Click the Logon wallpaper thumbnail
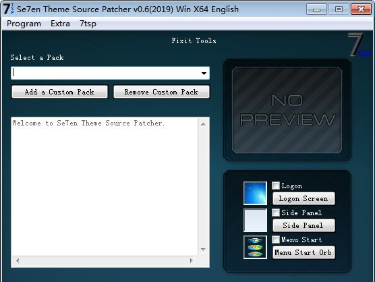Screen dimensions: 375x282 [255, 193]
